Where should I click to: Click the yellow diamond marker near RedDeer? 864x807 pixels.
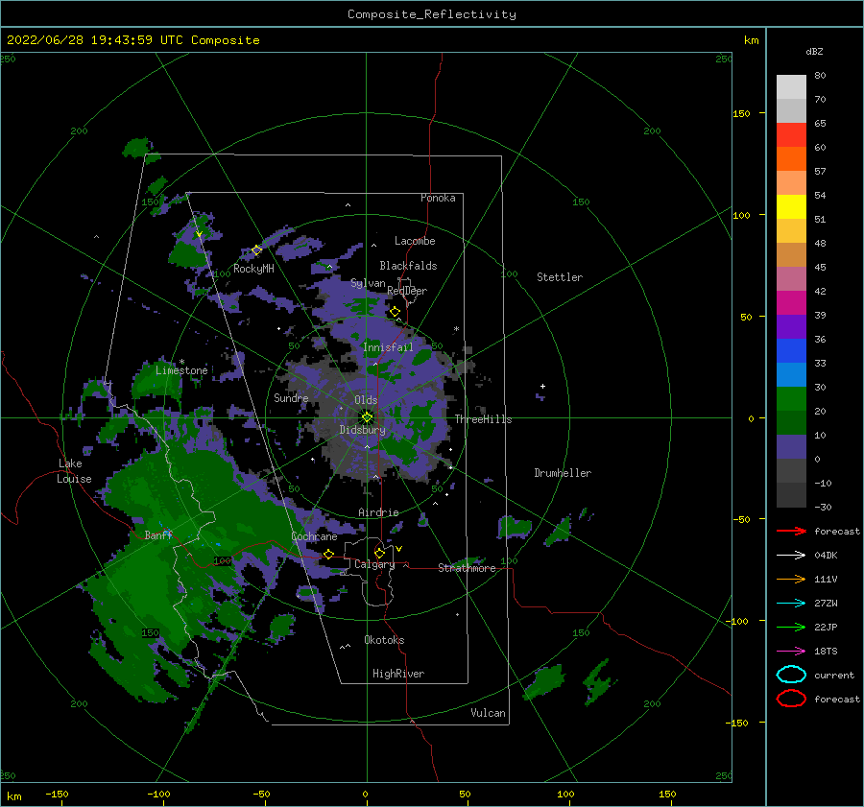pyautogui.click(x=395, y=312)
